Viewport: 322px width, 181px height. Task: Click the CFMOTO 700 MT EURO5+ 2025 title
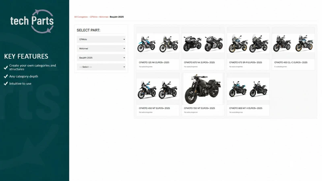click(x=199, y=108)
